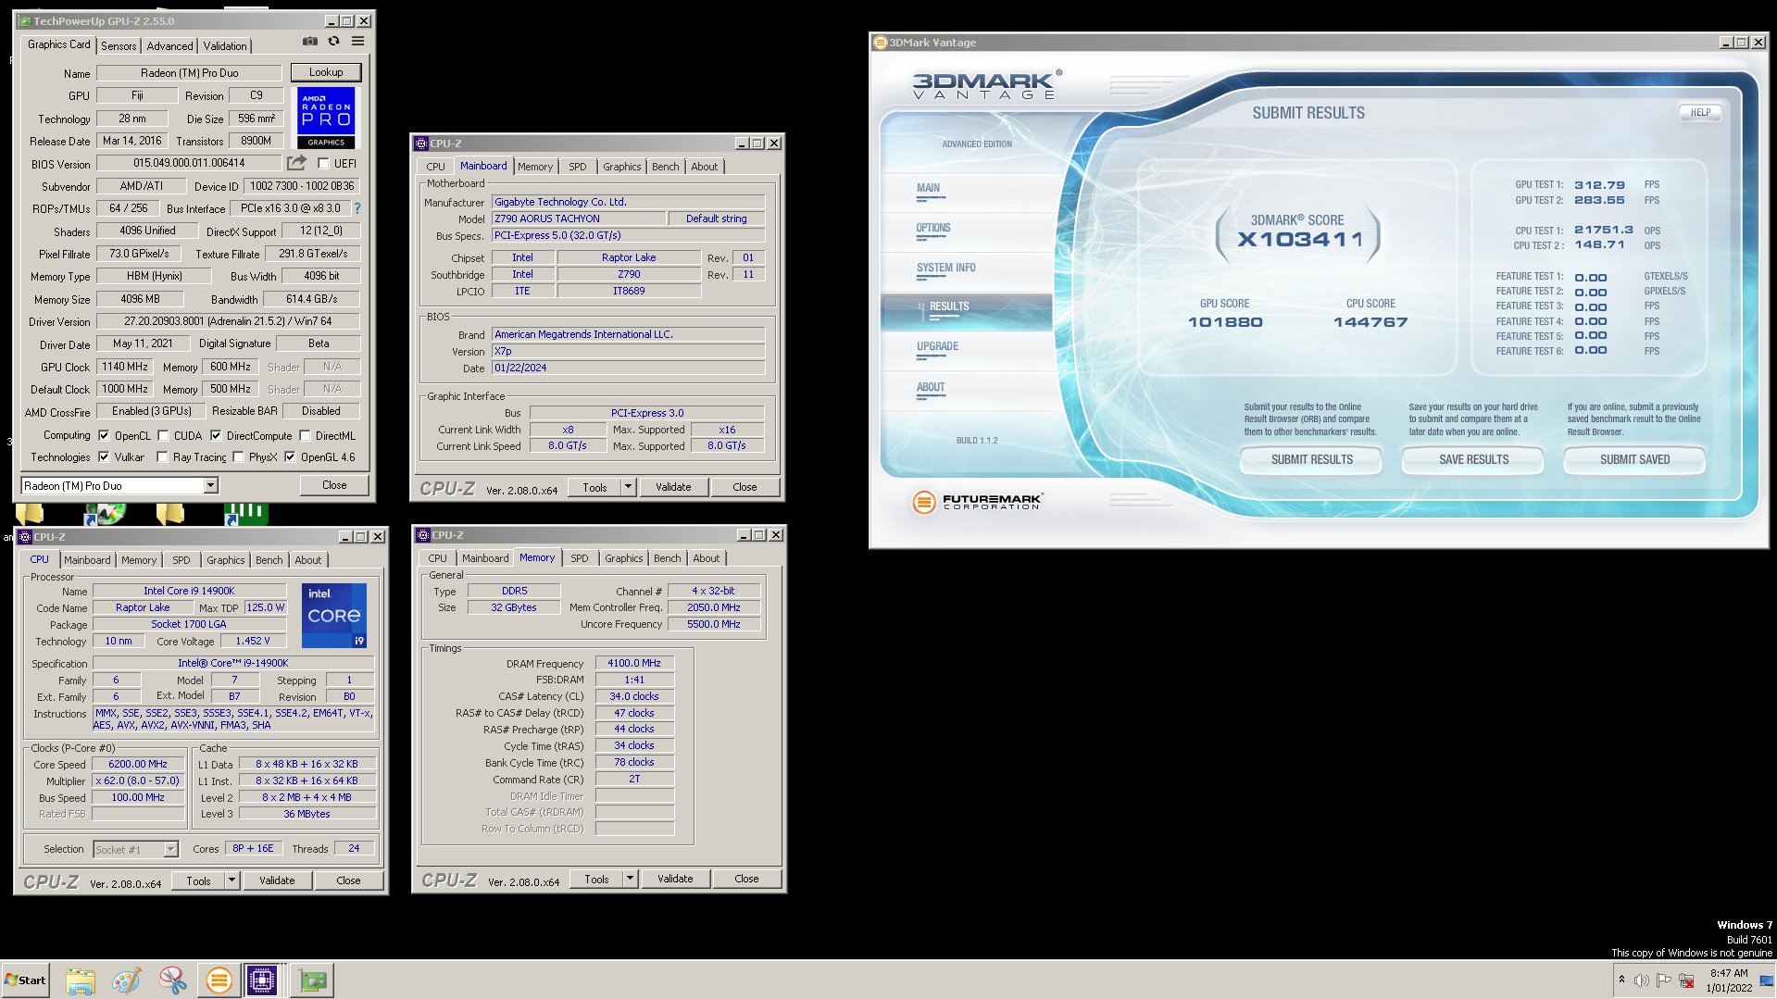Open SPD tab in CPU-Z Mainboard window
Image resolution: width=1777 pixels, height=999 pixels.
[x=578, y=167]
